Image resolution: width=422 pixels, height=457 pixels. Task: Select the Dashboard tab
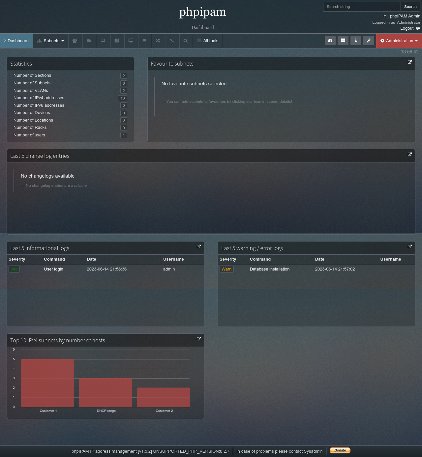point(16,41)
